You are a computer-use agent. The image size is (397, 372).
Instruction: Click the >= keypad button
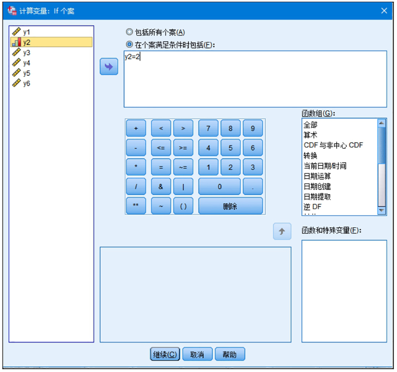tap(183, 148)
